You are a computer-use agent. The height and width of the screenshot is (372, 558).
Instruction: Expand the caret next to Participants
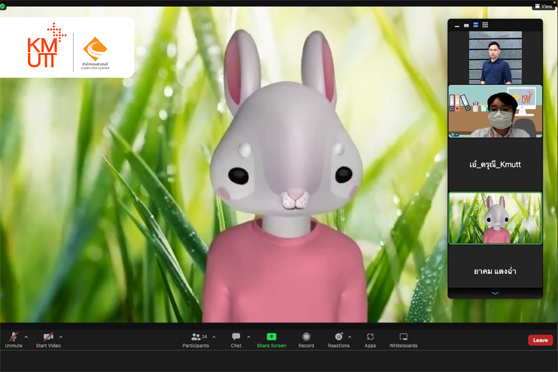pos(214,337)
